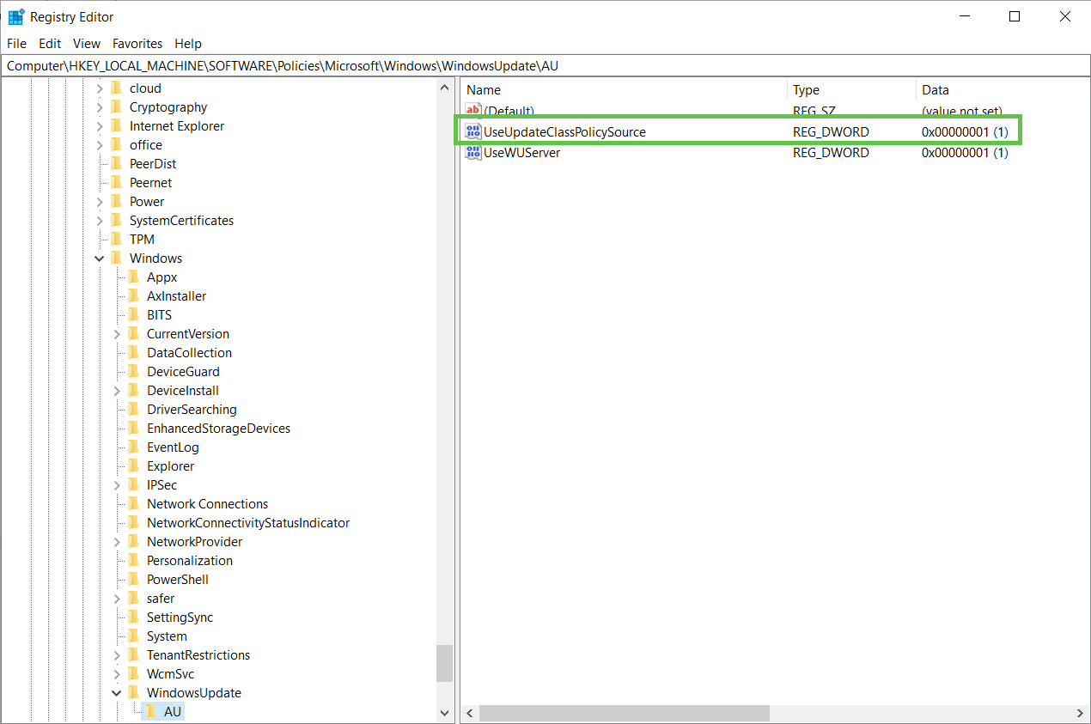Click the Registry Editor app icon in title bar
Viewport: 1091px width, 724px height.
tap(16, 16)
